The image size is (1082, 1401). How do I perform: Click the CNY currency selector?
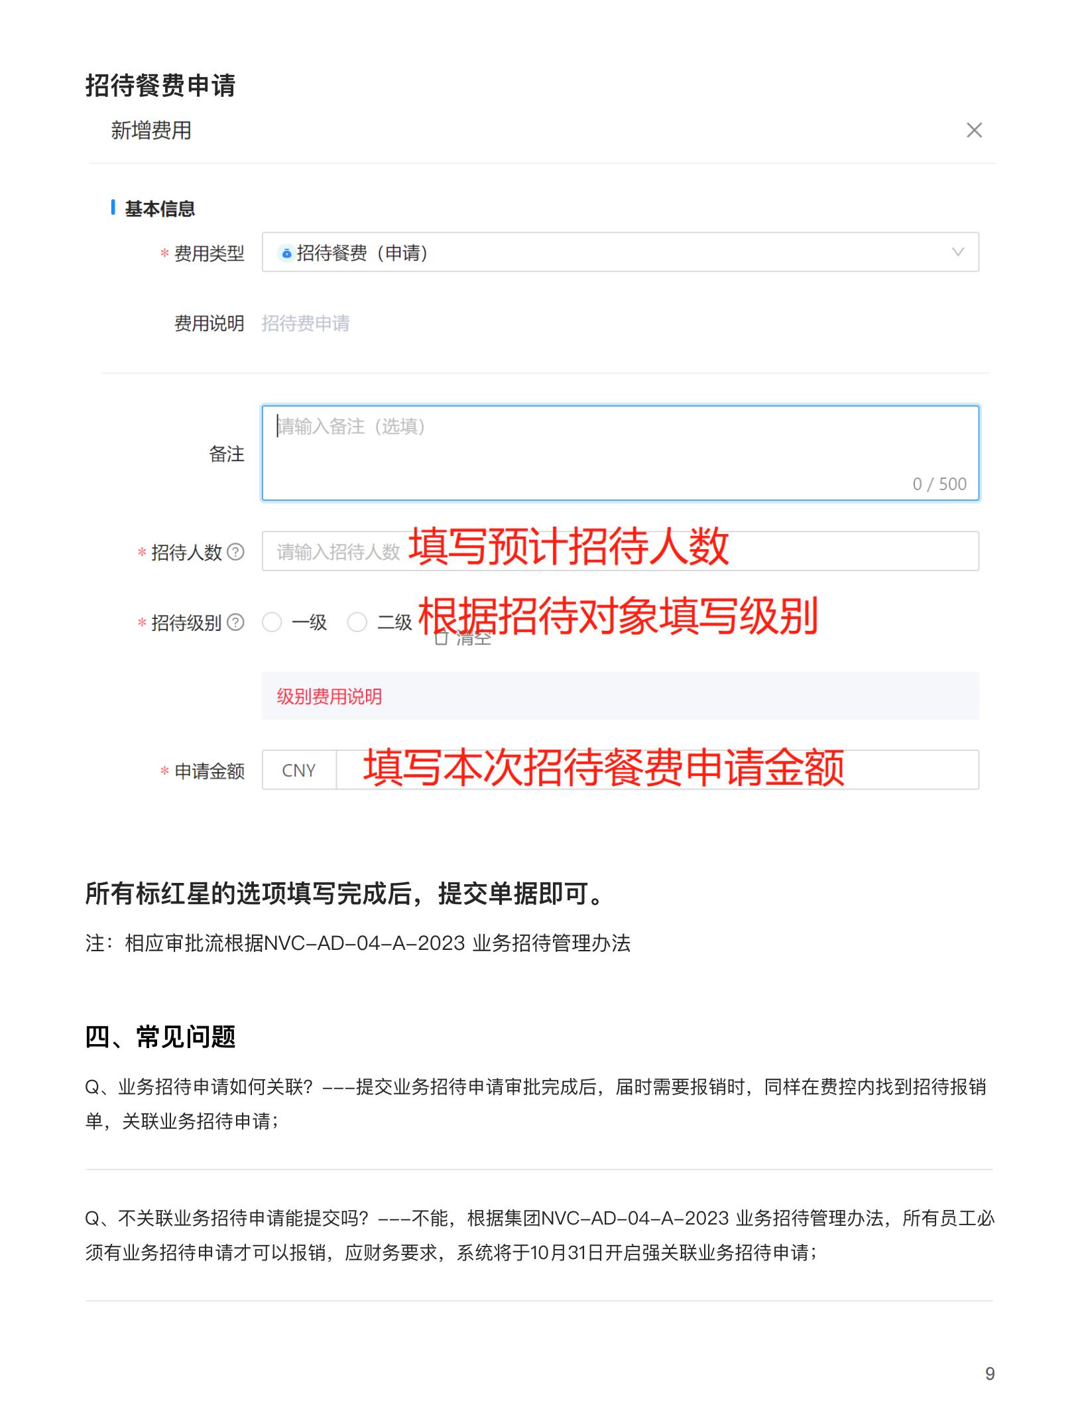(x=299, y=770)
